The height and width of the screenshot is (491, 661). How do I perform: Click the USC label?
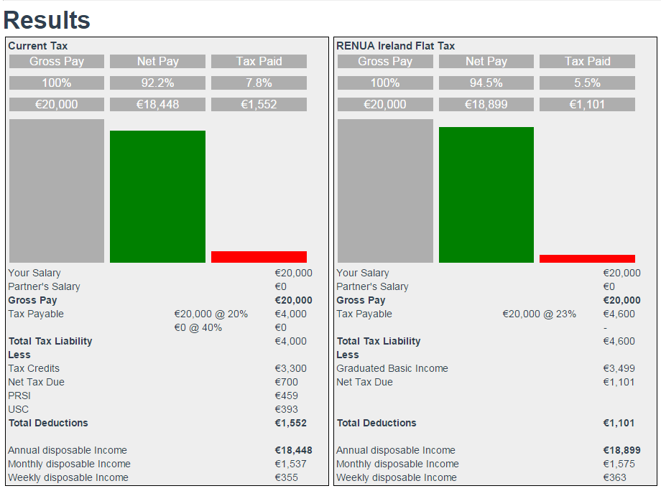click(x=19, y=409)
